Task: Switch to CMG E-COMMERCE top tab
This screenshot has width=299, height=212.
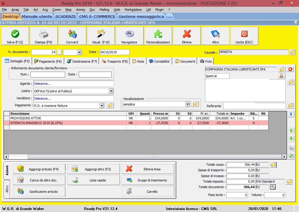Action: point(97,16)
